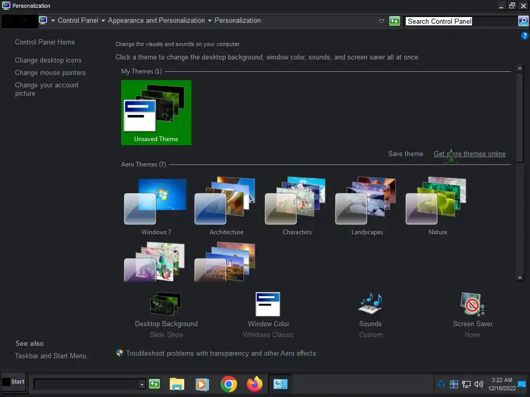Click Get more themes online

(x=469, y=154)
